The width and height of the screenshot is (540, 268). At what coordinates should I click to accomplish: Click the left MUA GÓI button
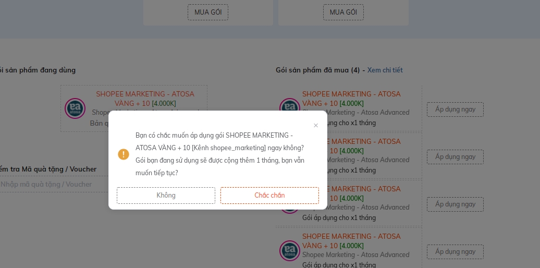point(207,12)
